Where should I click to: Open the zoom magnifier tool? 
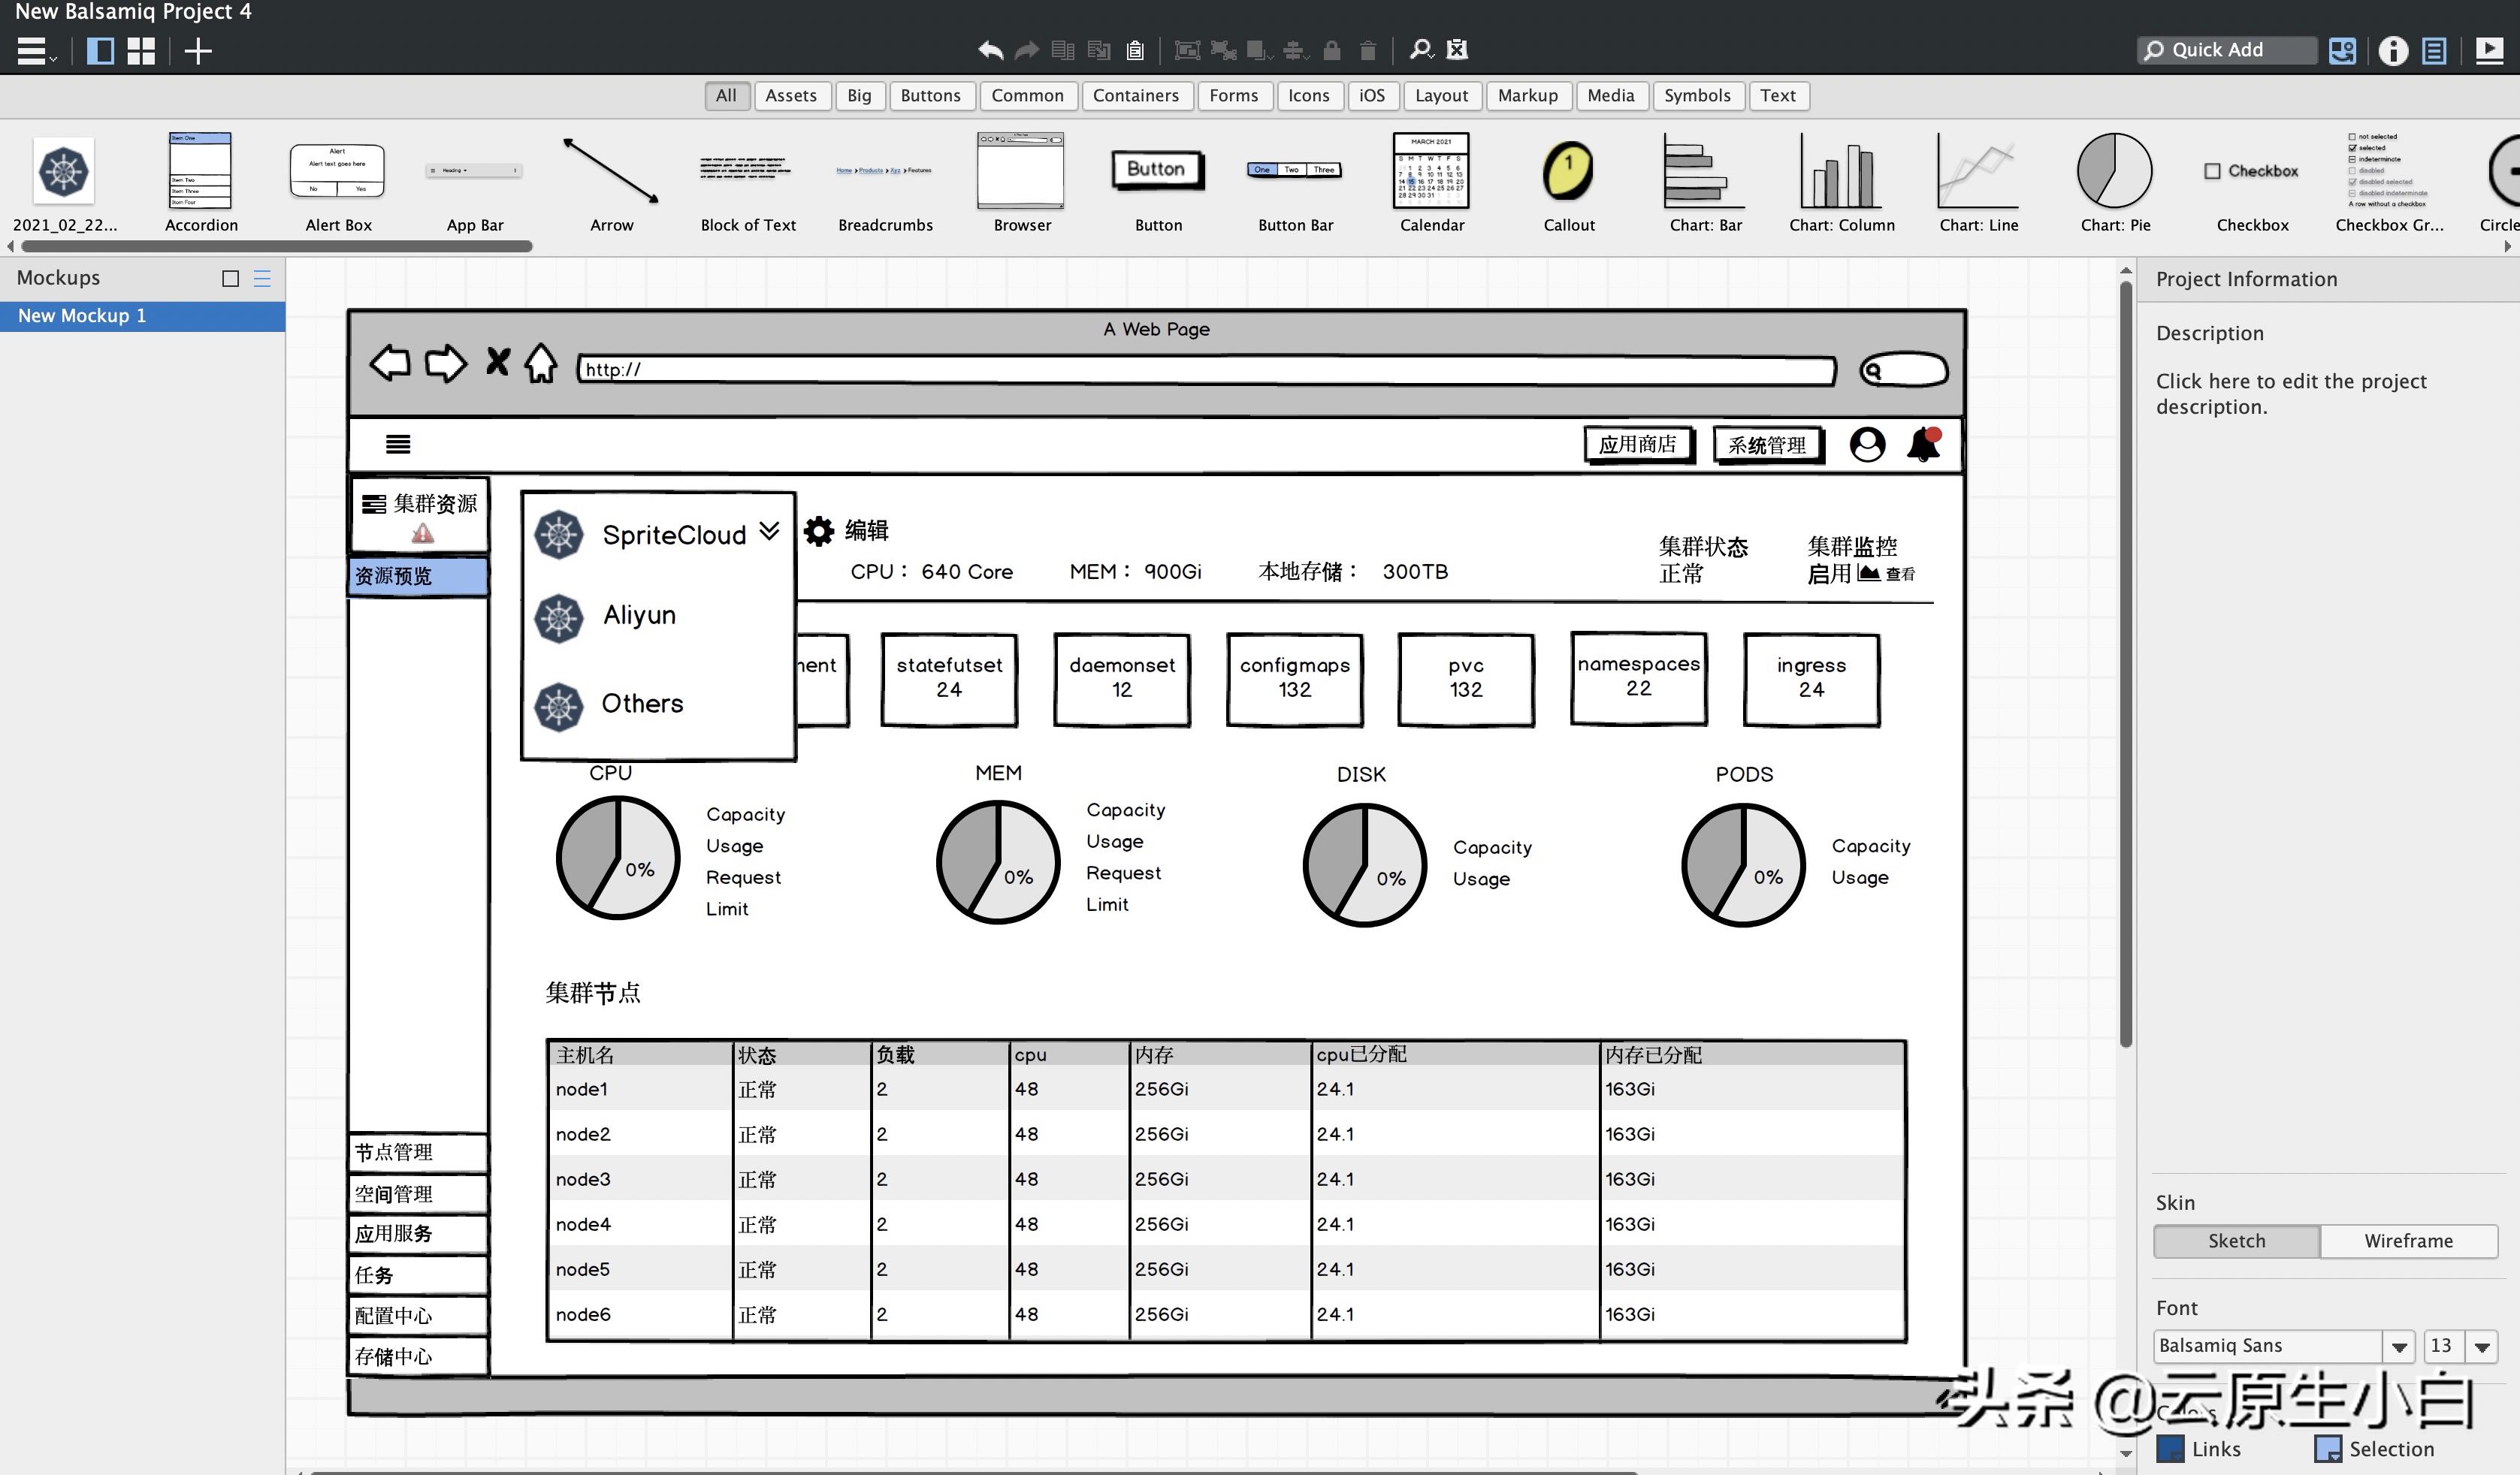[1420, 50]
